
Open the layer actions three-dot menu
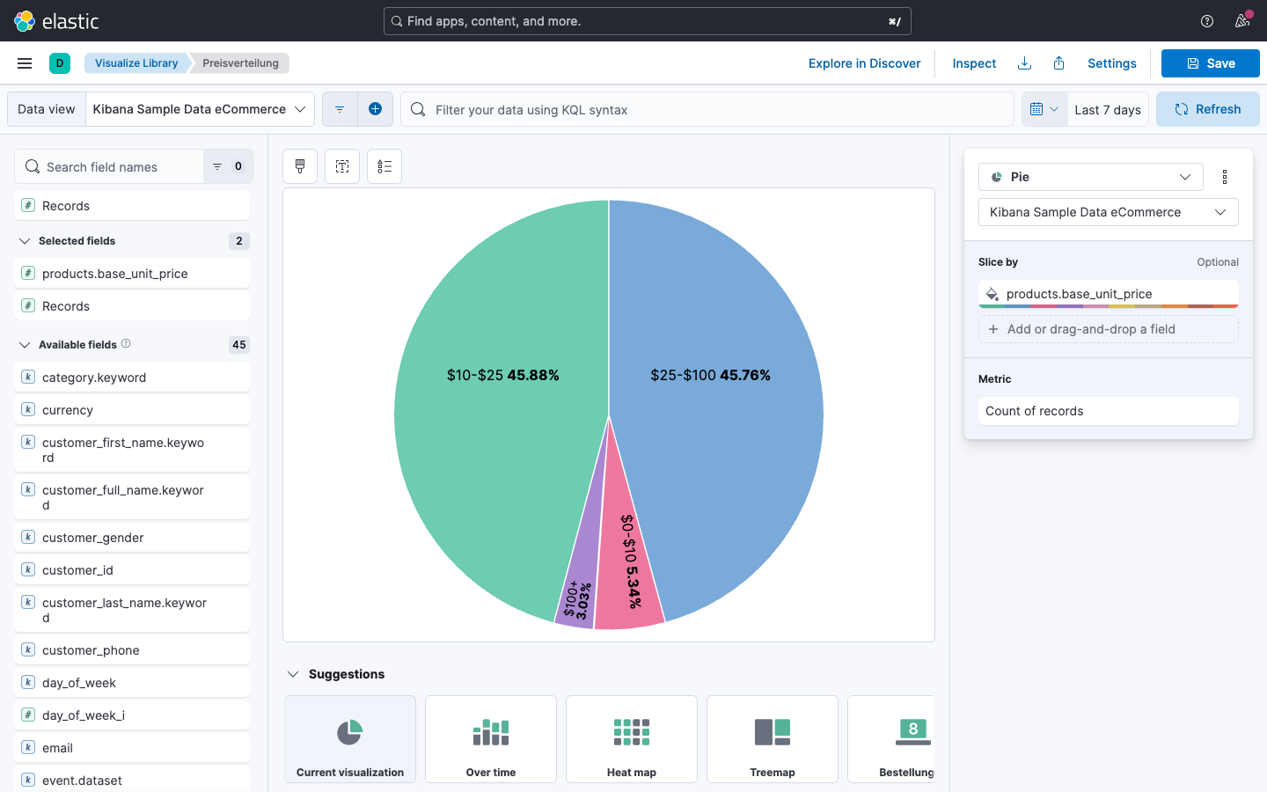[1225, 177]
